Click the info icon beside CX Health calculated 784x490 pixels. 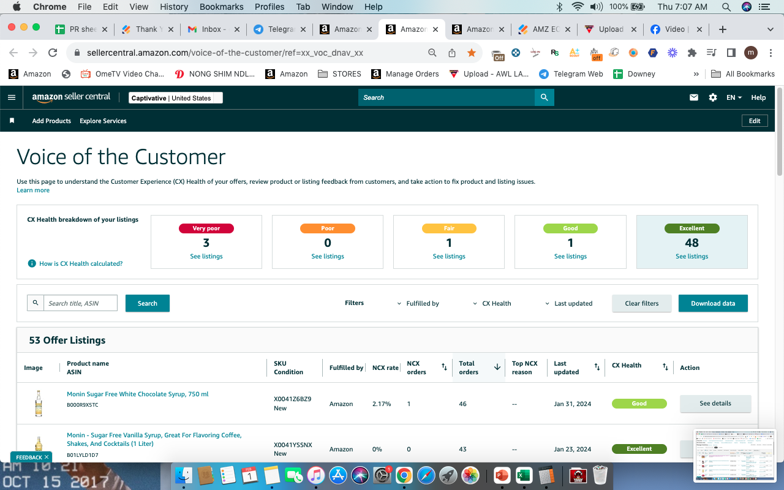click(x=32, y=263)
